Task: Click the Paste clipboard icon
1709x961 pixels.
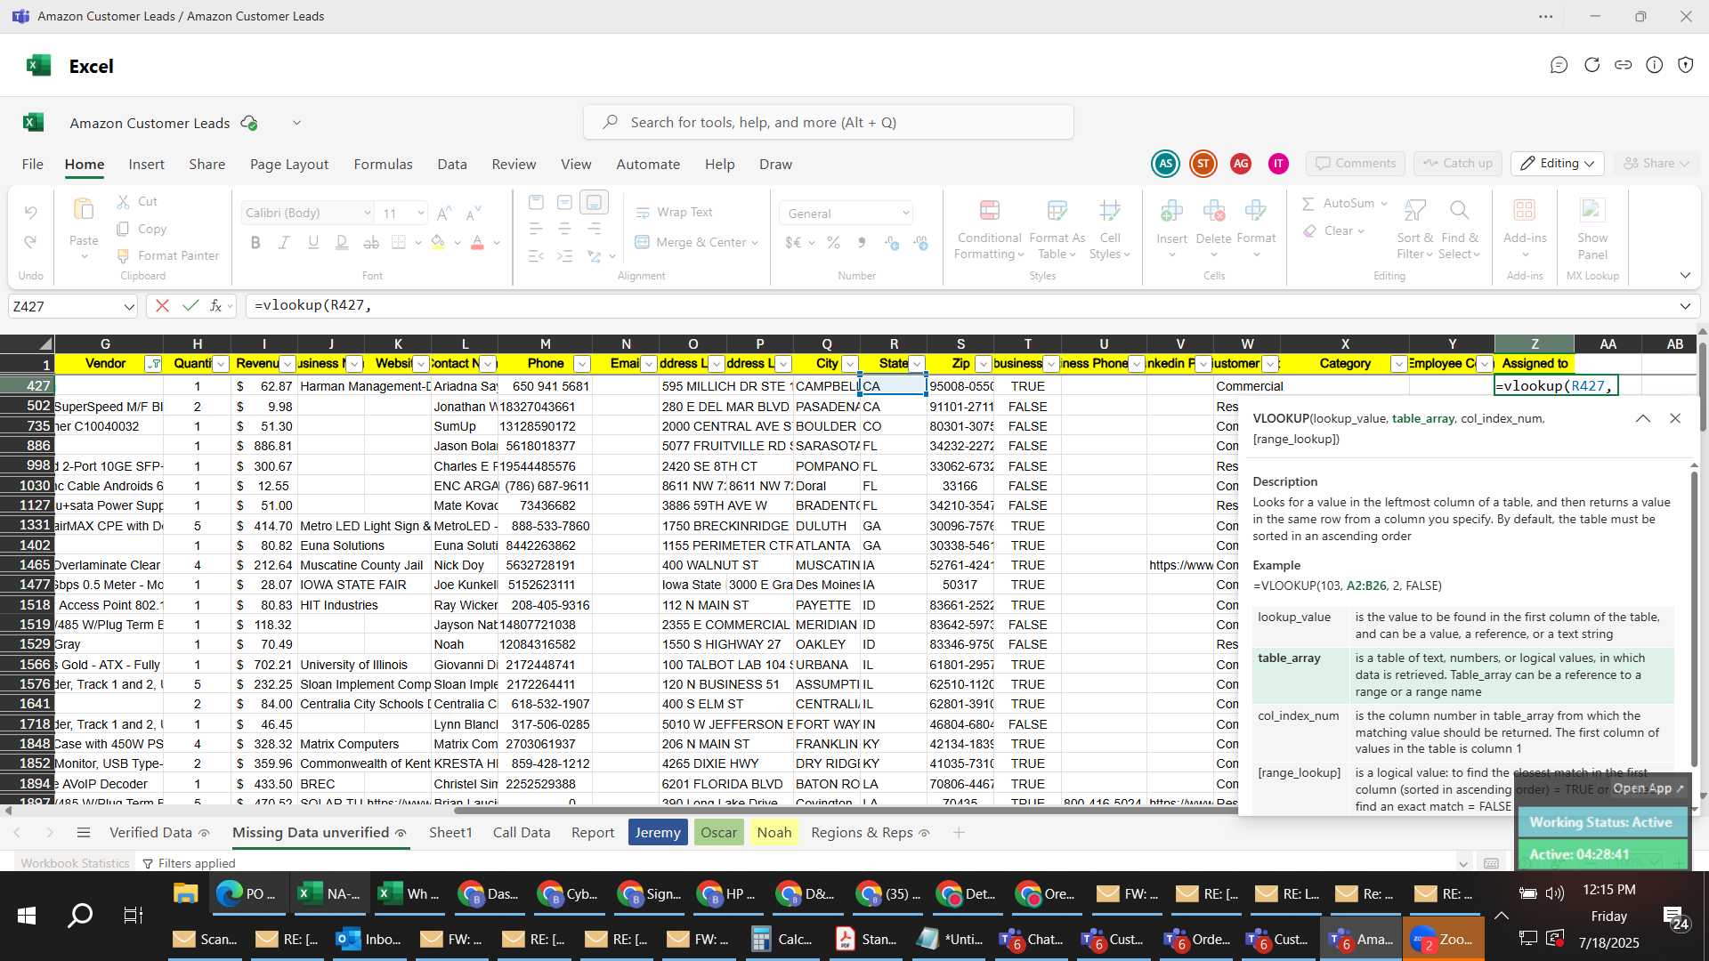Action: [84, 210]
